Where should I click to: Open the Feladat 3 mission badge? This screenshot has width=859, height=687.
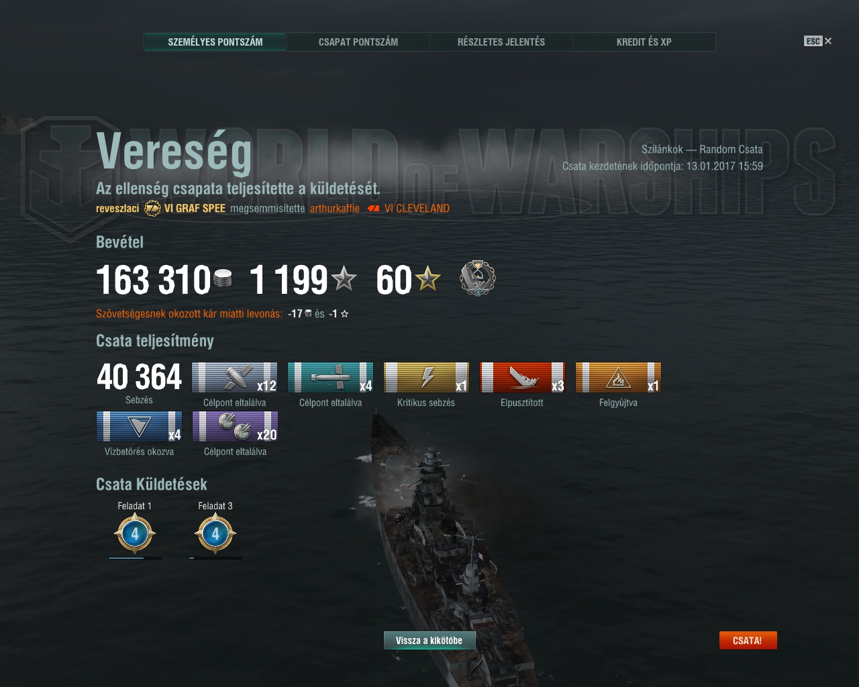pos(215,534)
